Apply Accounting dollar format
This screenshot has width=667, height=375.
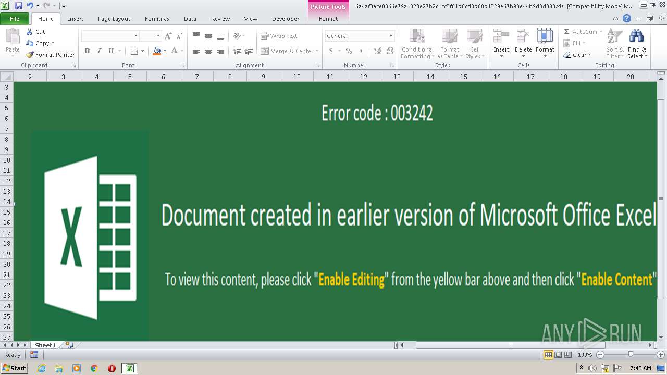pyautogui.click(x=331, y=51)
